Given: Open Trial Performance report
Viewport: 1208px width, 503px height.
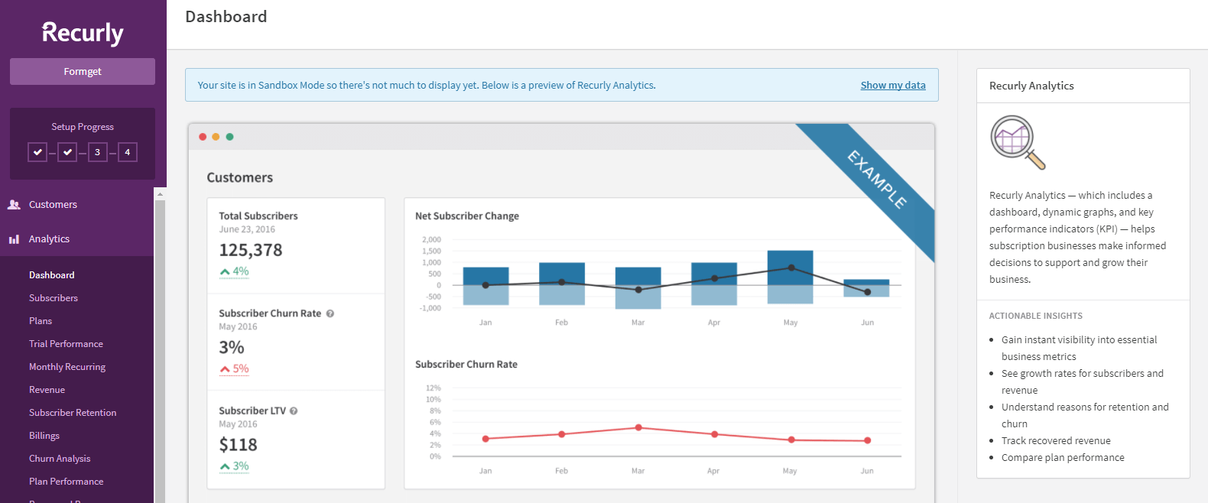Looking at the screenshot, I should pos(66,344).
